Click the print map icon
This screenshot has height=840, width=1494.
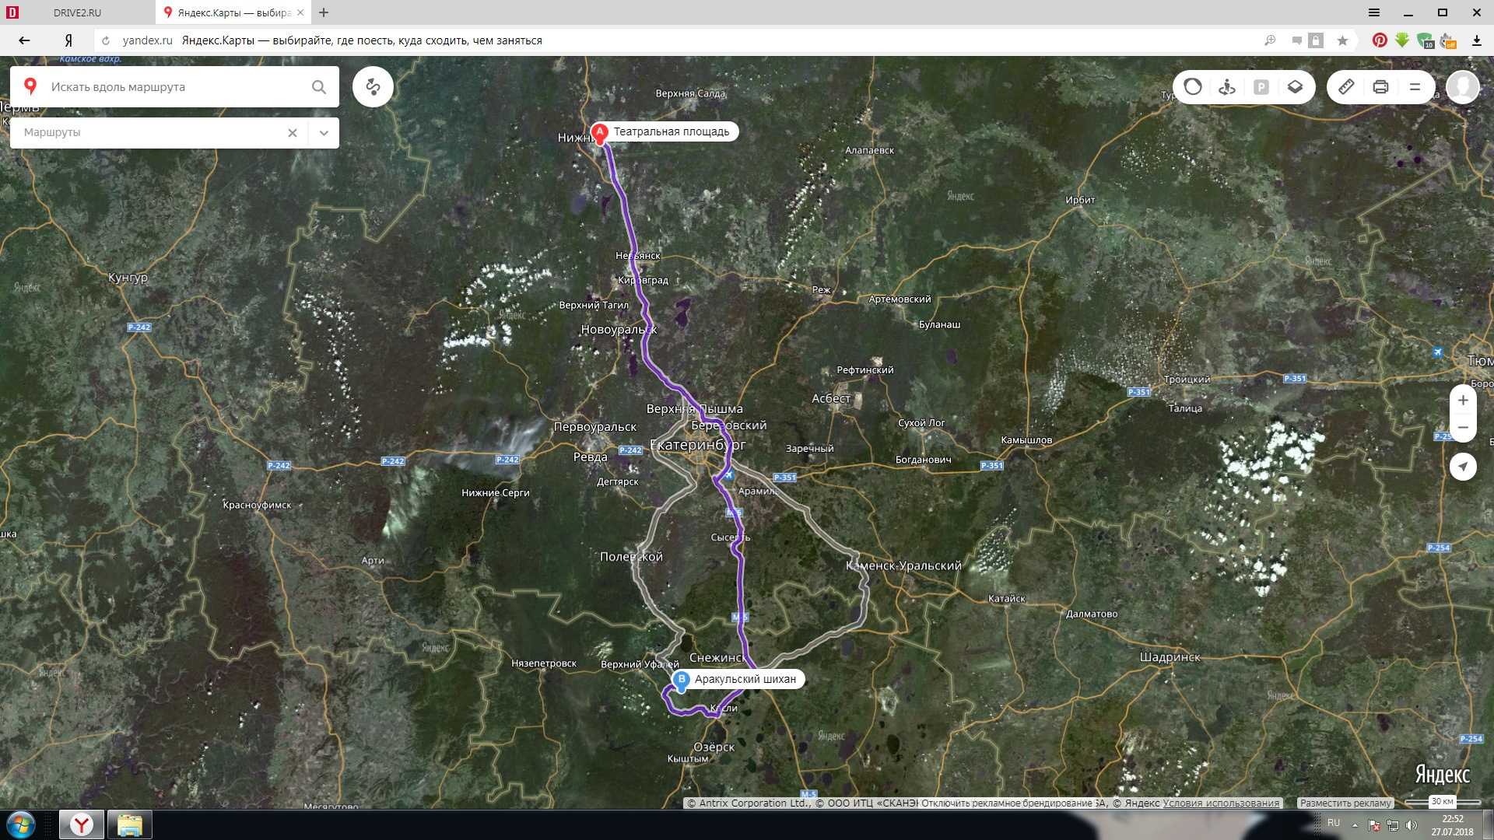tap(1380, 87)
